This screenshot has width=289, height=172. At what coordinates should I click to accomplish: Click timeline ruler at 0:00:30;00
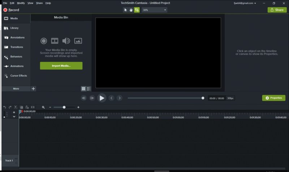point(102,117)
